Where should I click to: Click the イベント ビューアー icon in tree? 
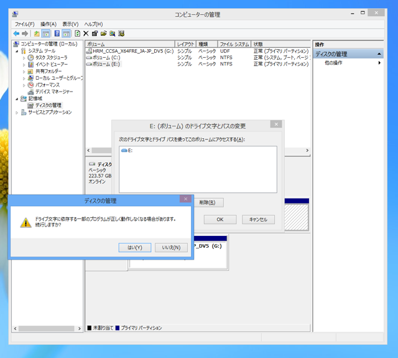30,65
